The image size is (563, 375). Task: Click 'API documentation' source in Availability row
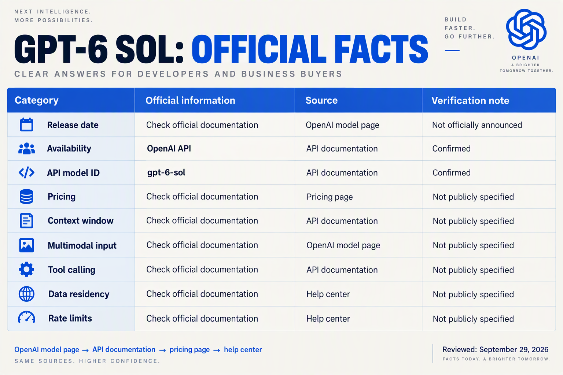coord(342,148)
